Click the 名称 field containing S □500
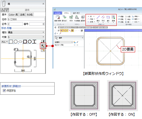This screenshot has height=119, width=142. [x=26, y=19]
